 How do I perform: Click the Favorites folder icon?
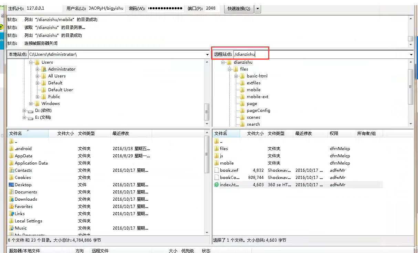pyautogui.click(x=11, y=207)
